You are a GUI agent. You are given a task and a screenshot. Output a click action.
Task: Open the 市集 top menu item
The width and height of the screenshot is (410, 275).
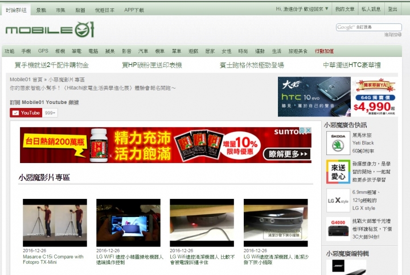click(x=60, y=10)
